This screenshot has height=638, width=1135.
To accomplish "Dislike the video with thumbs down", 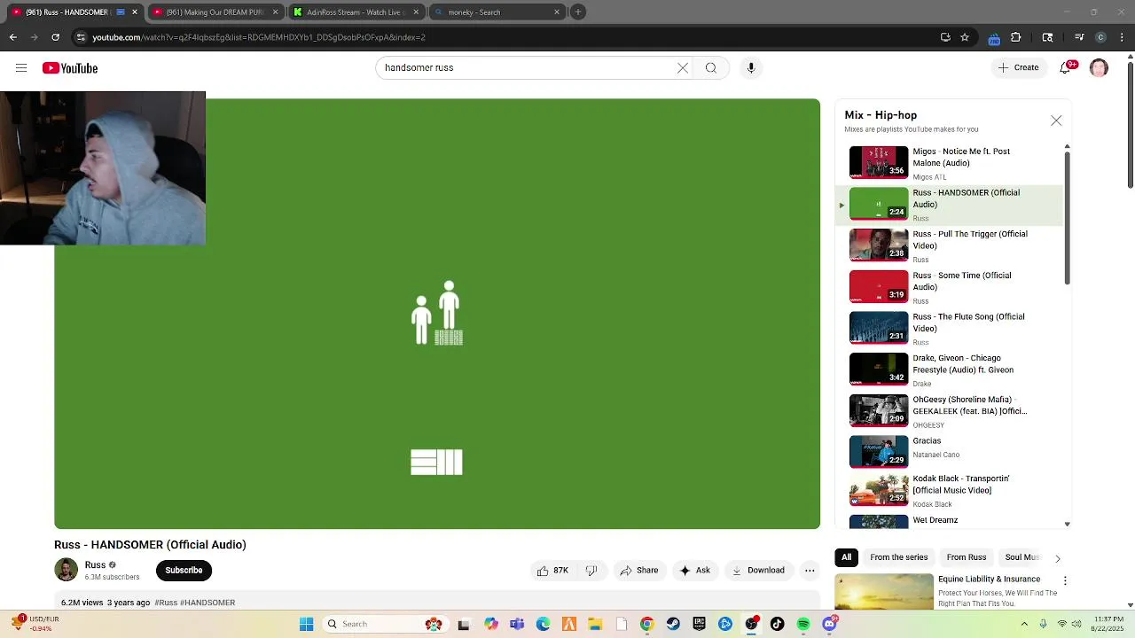I will (x=591, y=571).
